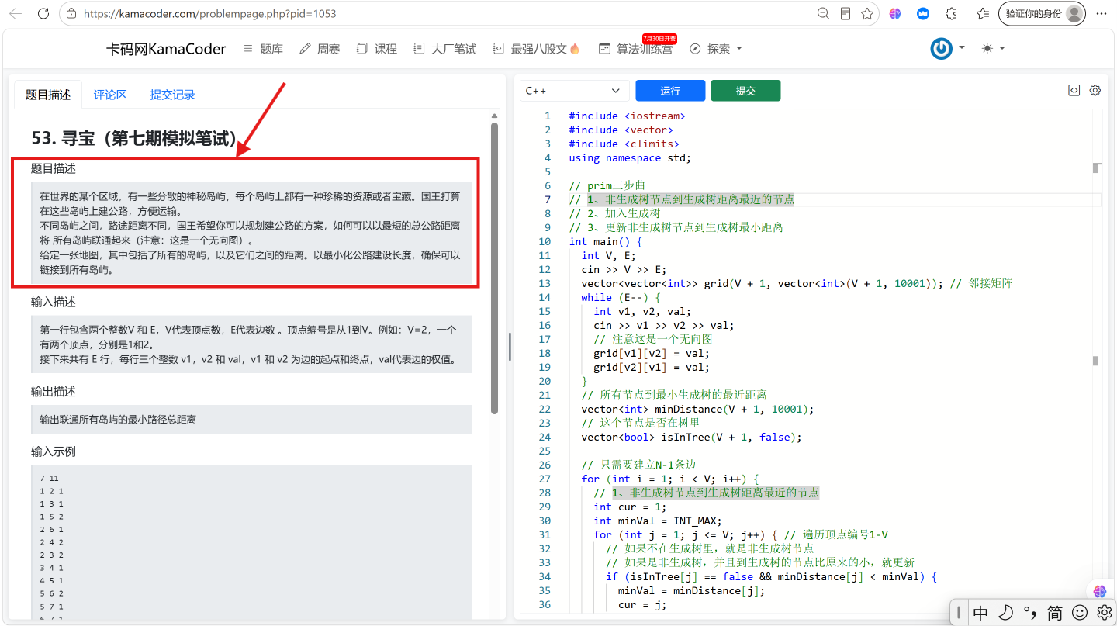The height and width of the screenshot is (626, 1117).
Task: Toggle the IME 中 Chinese mode indicator
Action: (980, 613)
